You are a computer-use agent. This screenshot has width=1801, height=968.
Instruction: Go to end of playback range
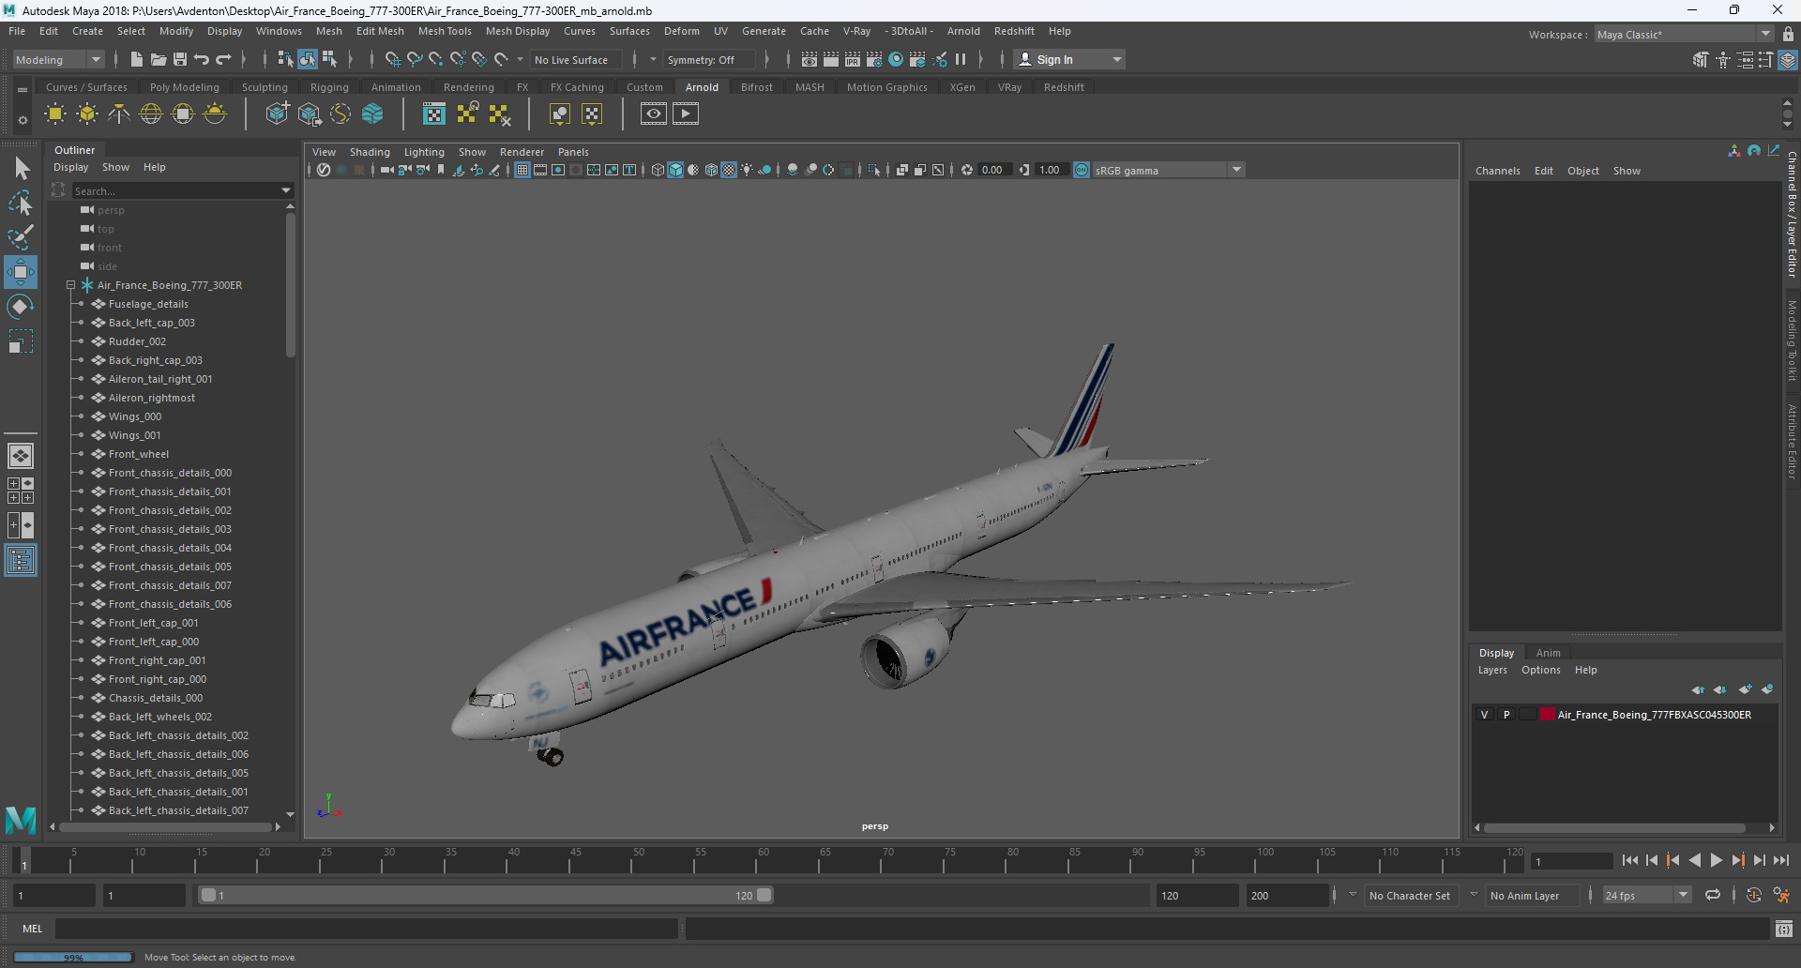coord(1780,860)
